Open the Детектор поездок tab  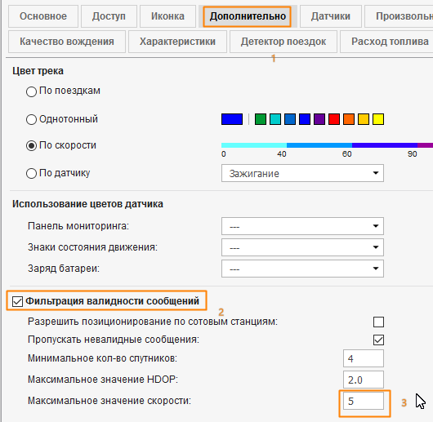click(x=283, y=42)
